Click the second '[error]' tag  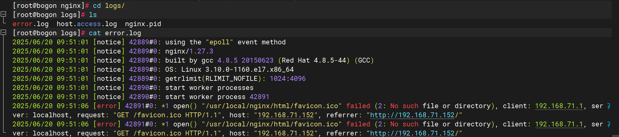coord(107,124)
